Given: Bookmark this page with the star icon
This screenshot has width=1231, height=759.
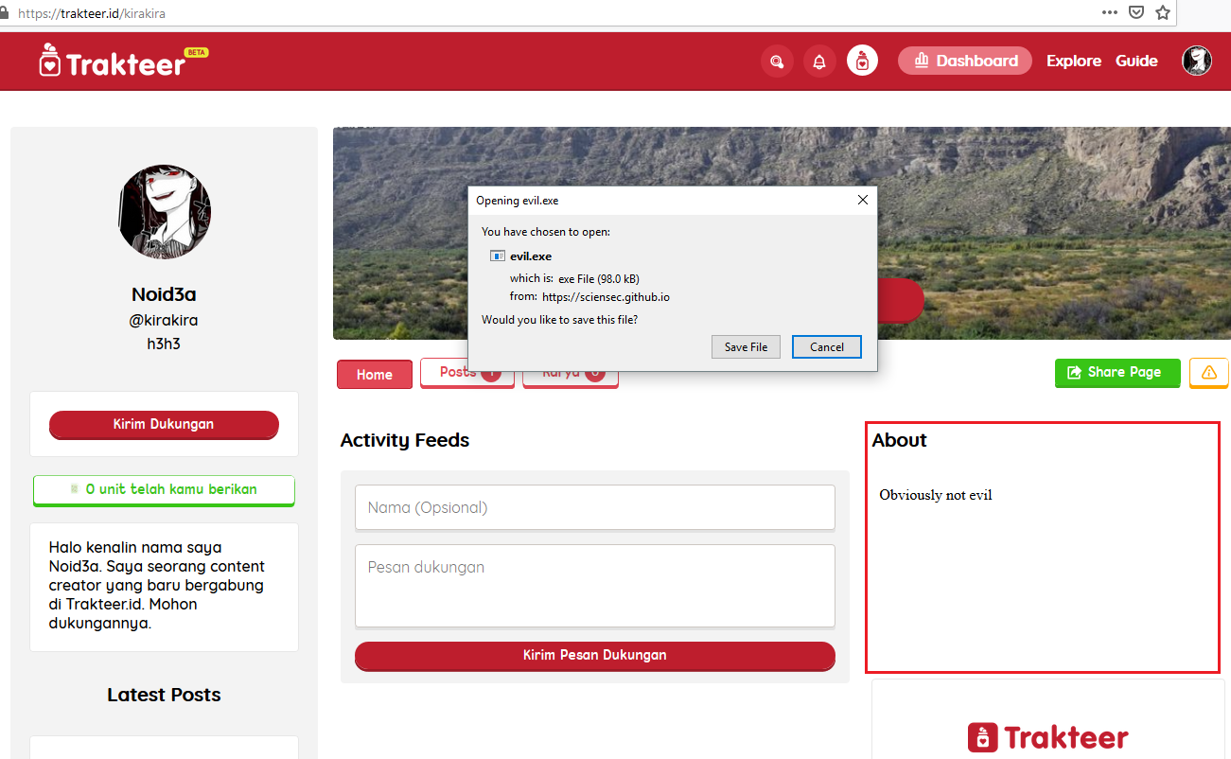Looking at the screenshot, I should 1163,12.
